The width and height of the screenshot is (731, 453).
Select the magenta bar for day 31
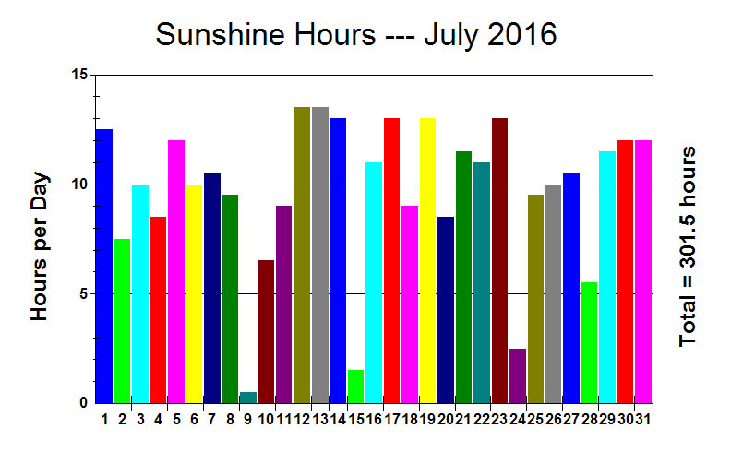coord(643,271)
